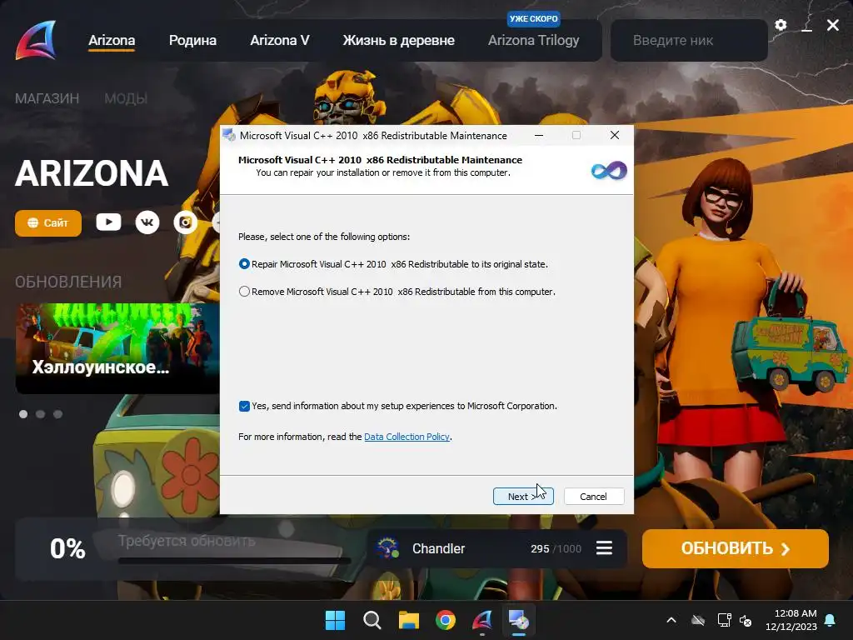Click the Visual Studio infinity logo
This screenshot has width=853, height=640.
tap(609, 170)
